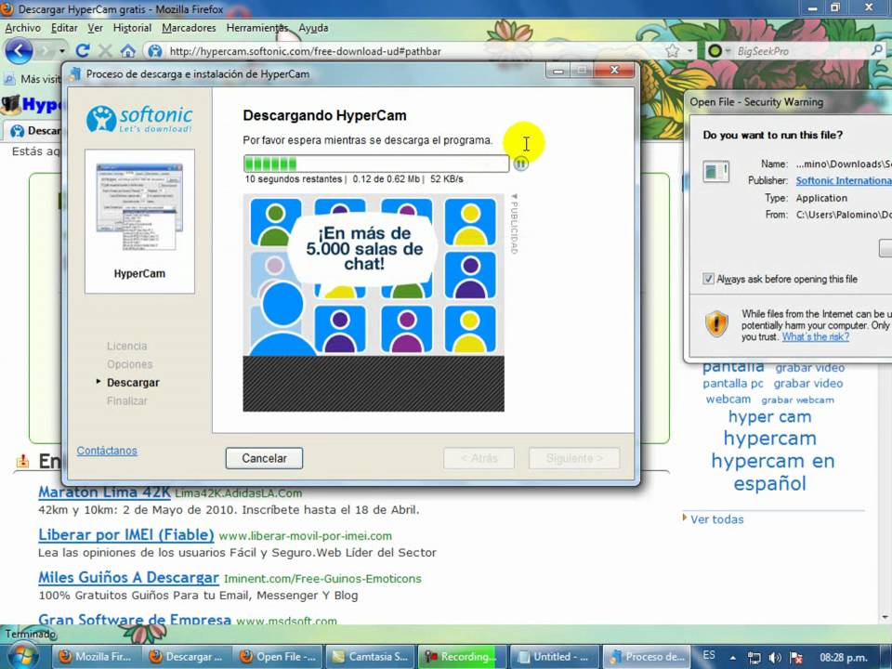Open the URL bar history dropdown arrow

pos(689,51)
